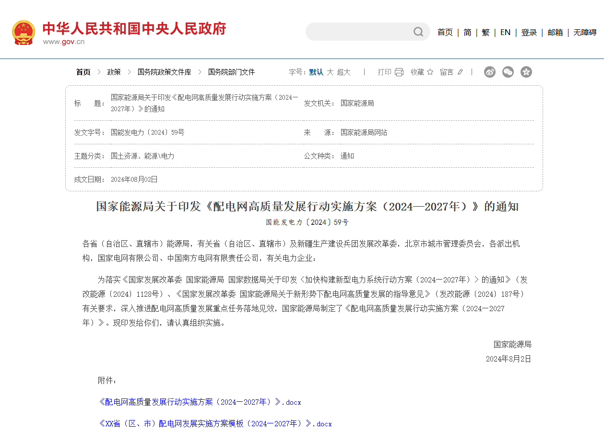Share the page to Weibo
The height and width of the screenshot is (432, 604).
coord(490,72)
